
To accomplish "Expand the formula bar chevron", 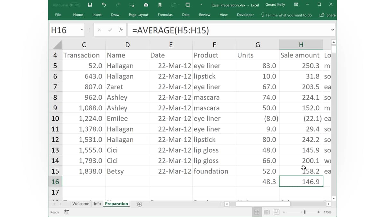I will point(332,30).
